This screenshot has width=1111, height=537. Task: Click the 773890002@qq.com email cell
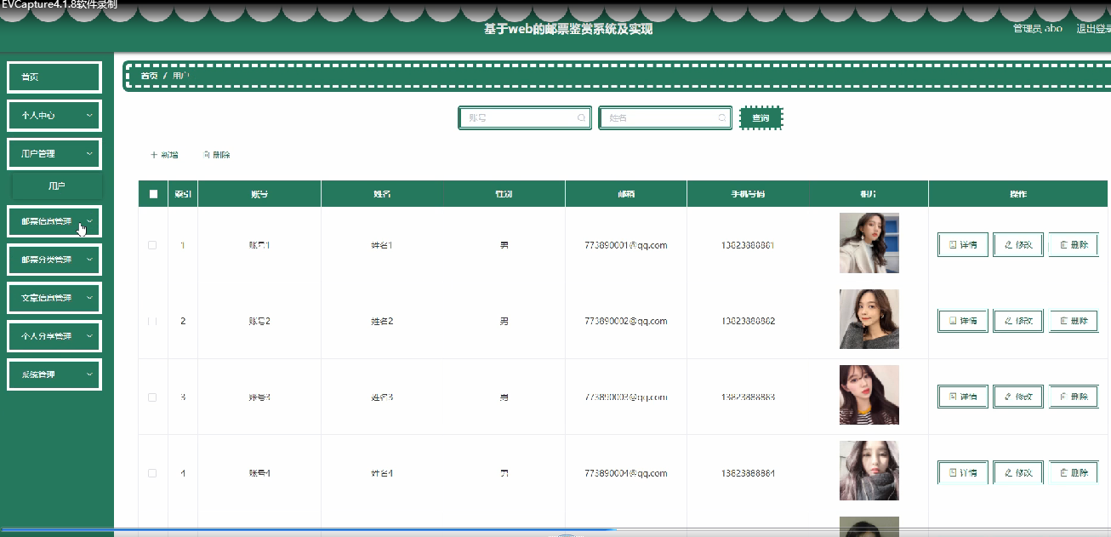(x=625, y=321)
